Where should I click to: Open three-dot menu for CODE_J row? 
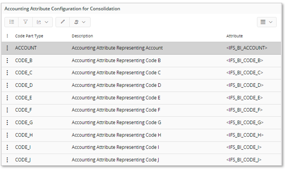click(7, 160)
